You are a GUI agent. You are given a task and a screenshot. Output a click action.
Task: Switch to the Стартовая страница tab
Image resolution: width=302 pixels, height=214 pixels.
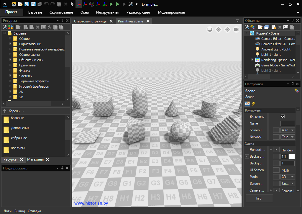[x=90, y=21]
